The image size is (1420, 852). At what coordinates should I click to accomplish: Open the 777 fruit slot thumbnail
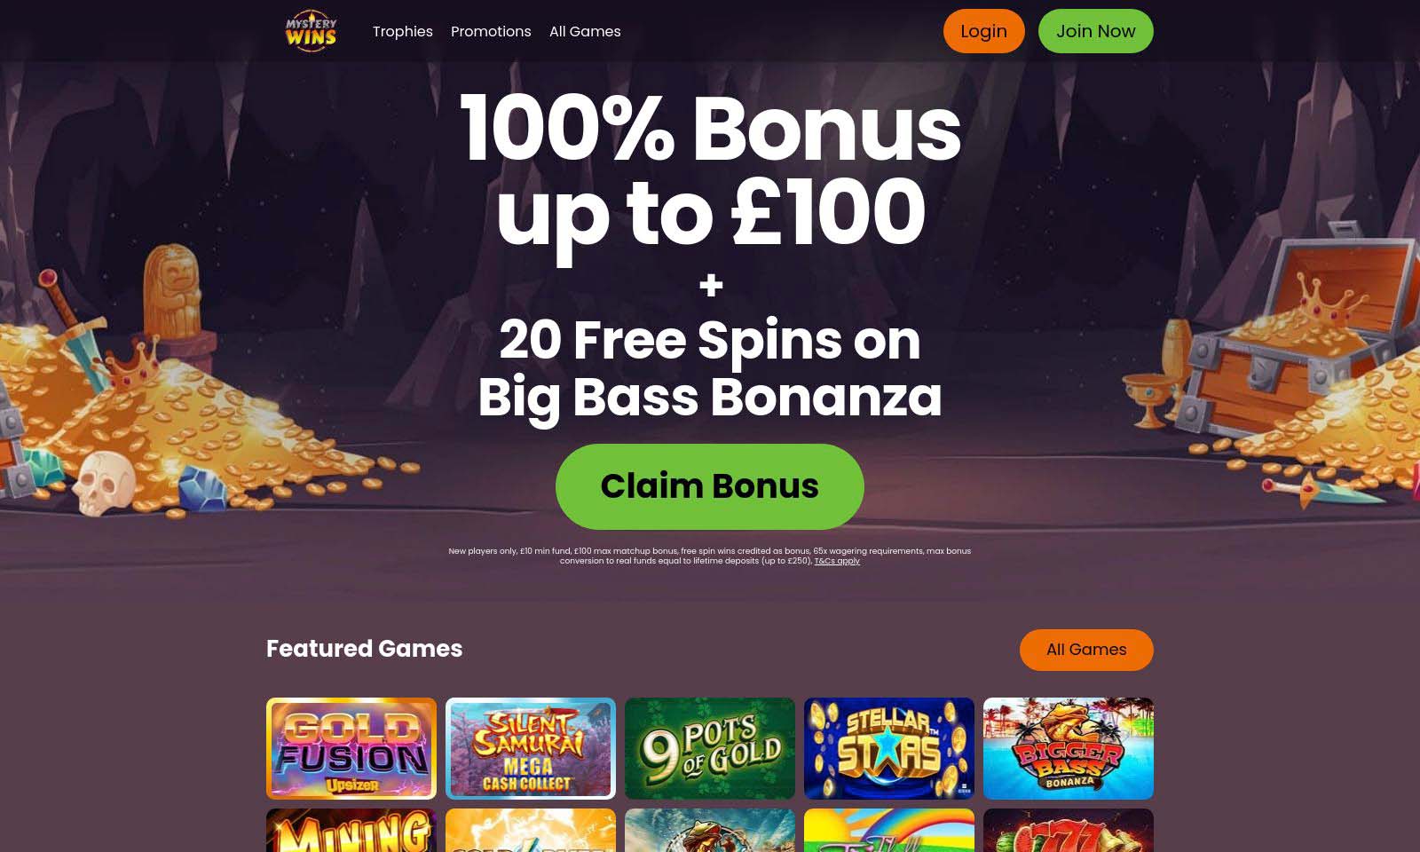pyautogui.click(x=1069, y=830)
